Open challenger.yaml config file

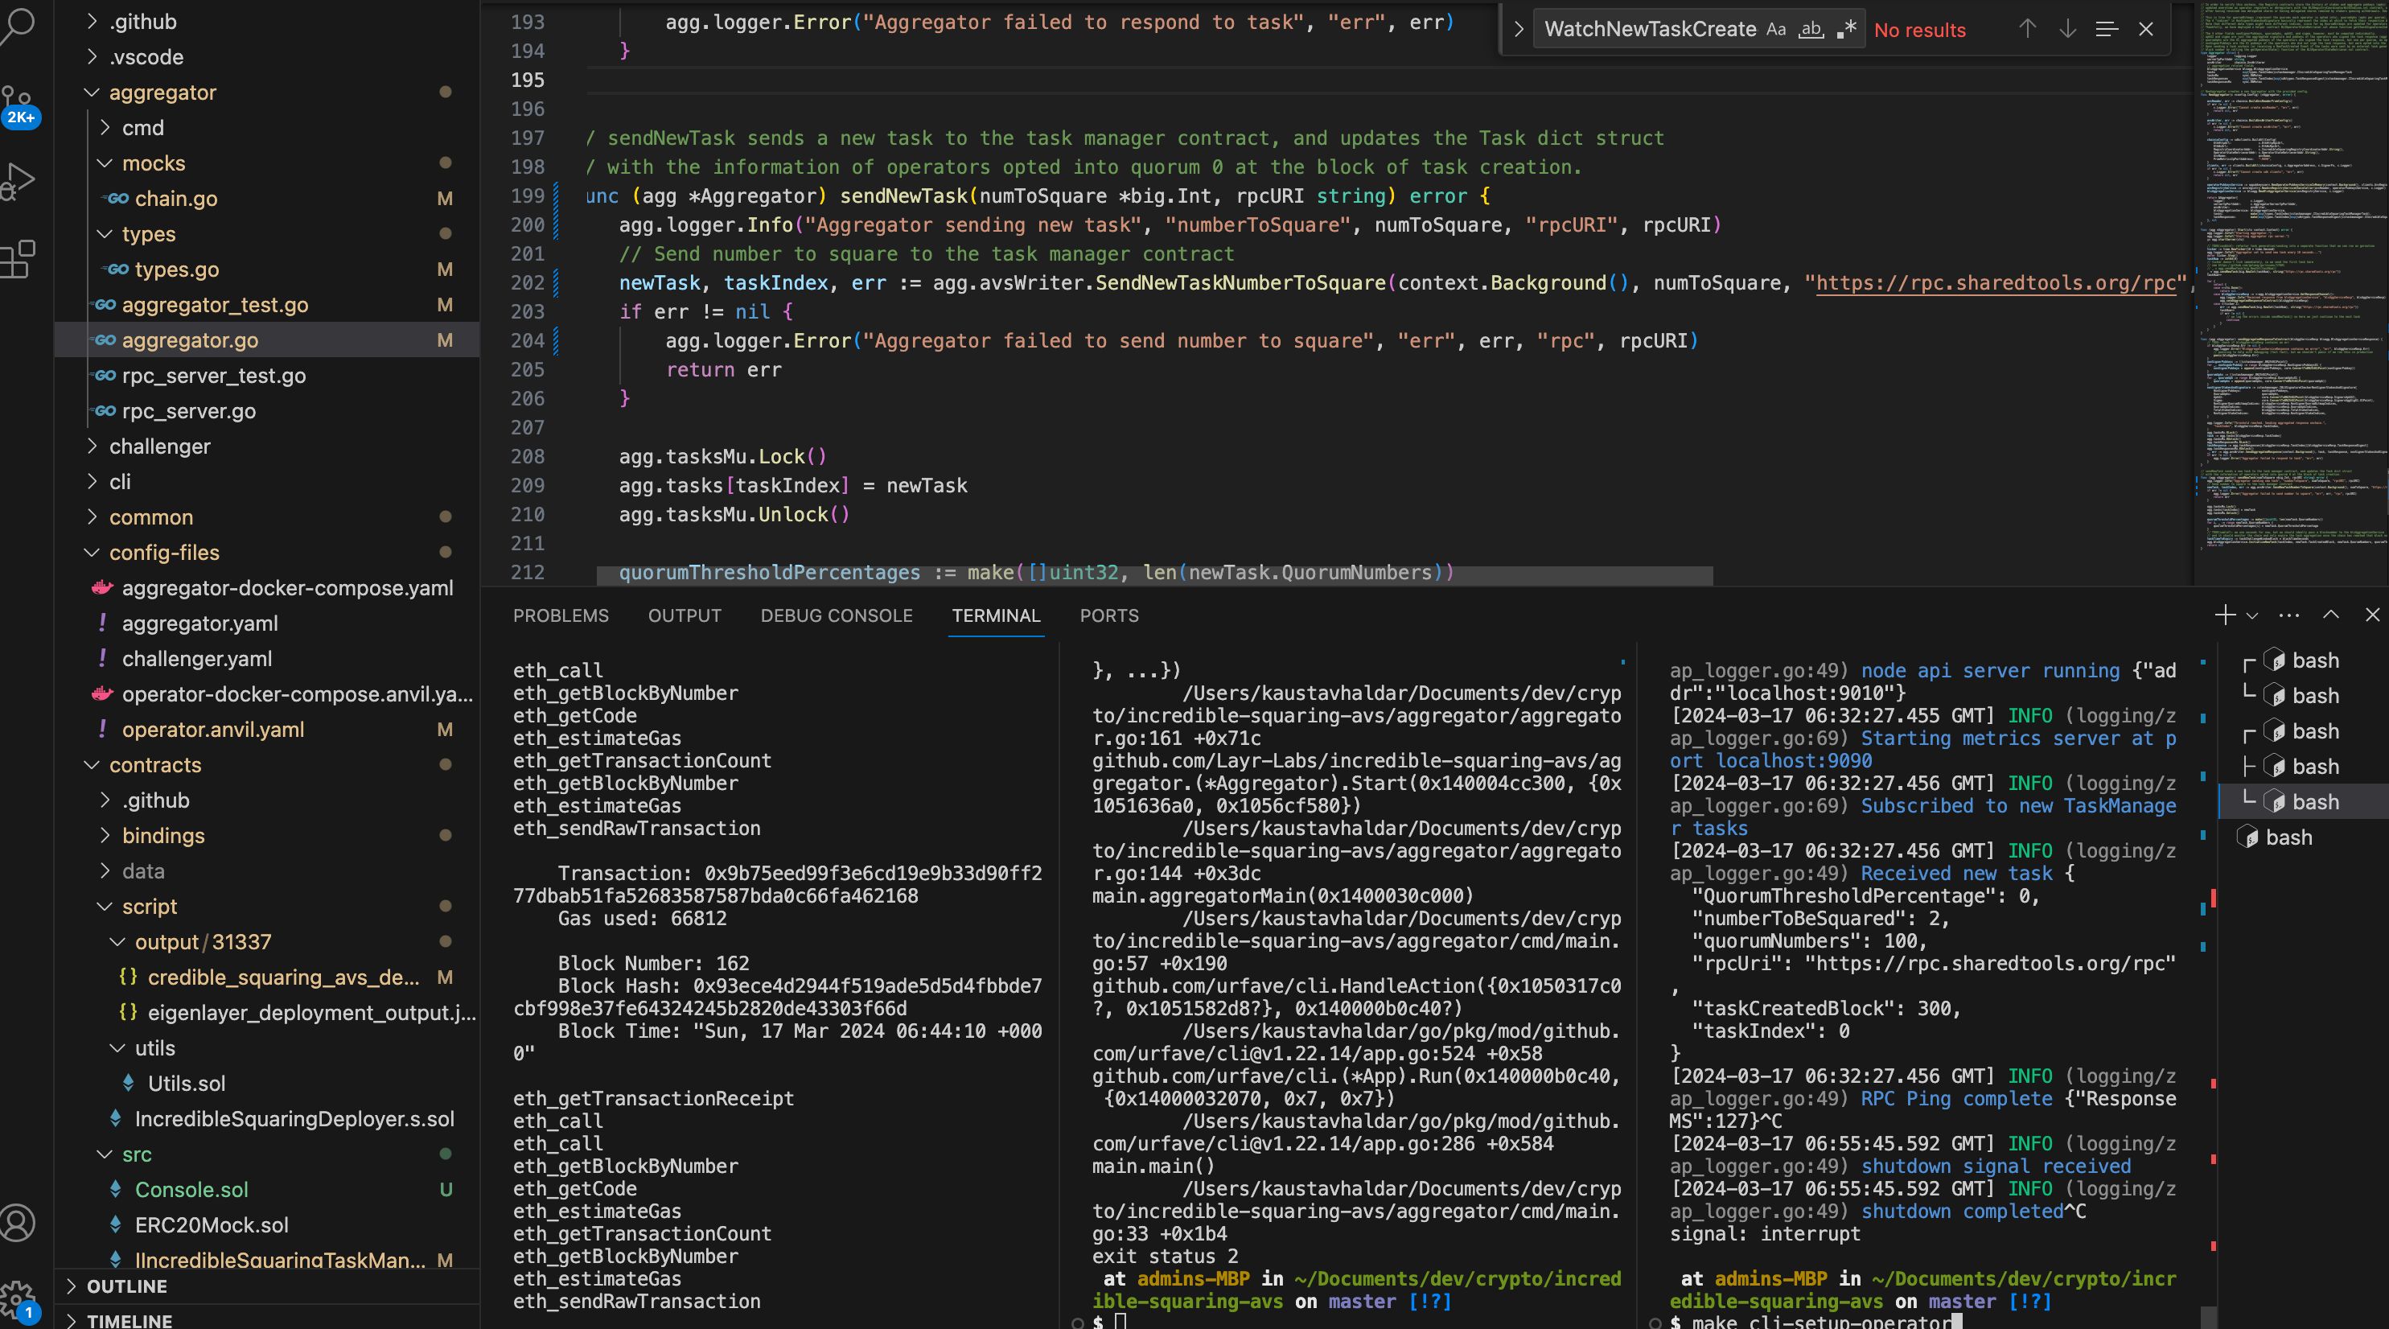(x=196, y=659)
